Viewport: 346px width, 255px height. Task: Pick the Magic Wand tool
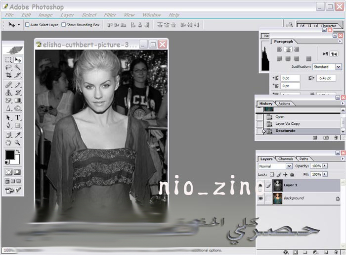pos(17,67)
